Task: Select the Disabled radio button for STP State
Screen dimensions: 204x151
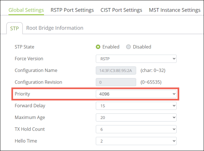Action: point(128,47)
